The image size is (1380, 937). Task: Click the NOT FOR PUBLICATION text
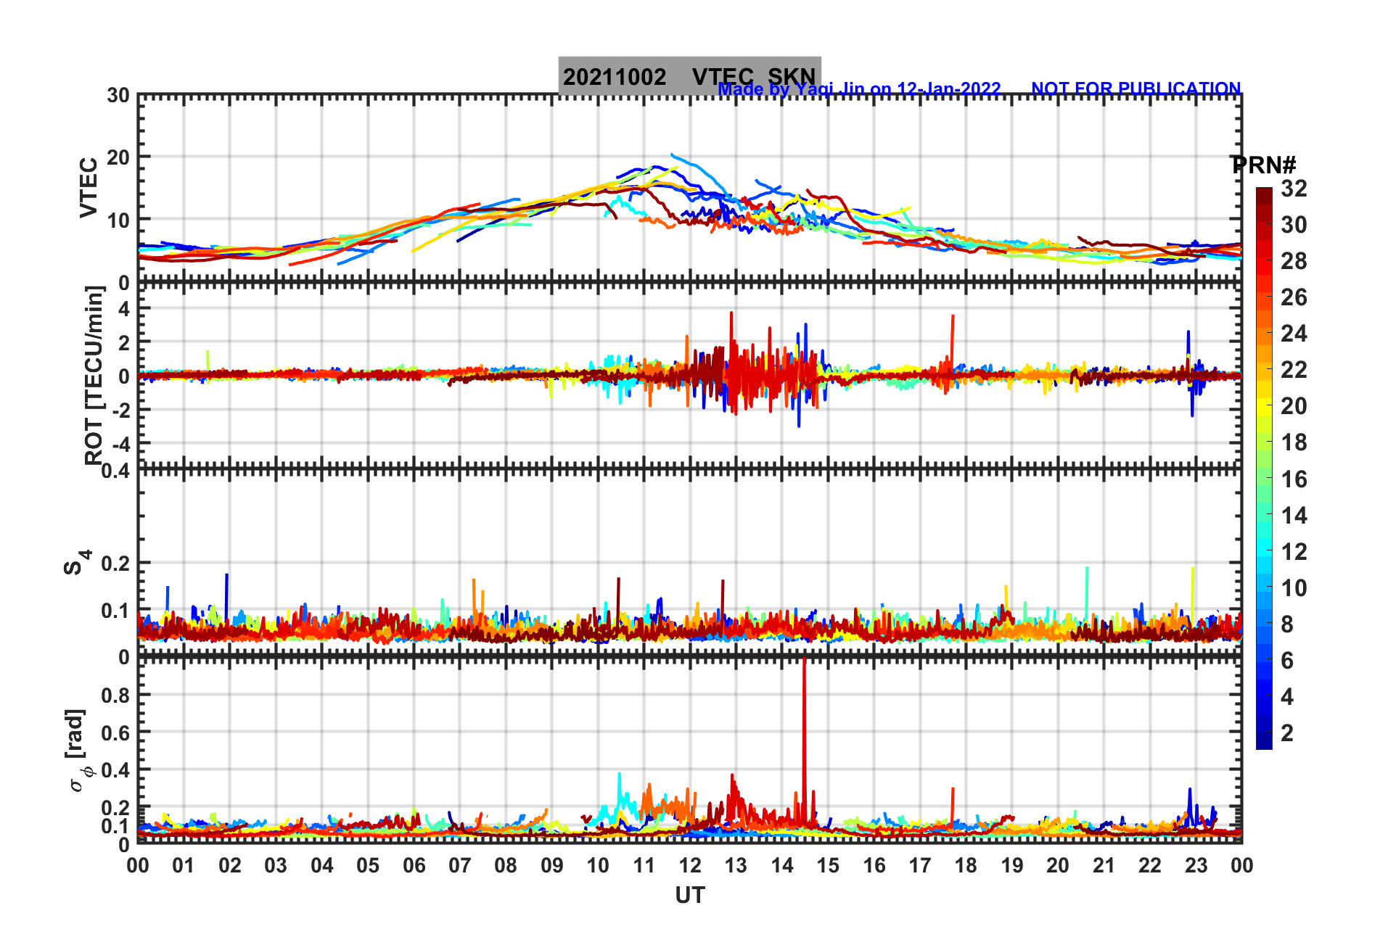[1136, 88]
